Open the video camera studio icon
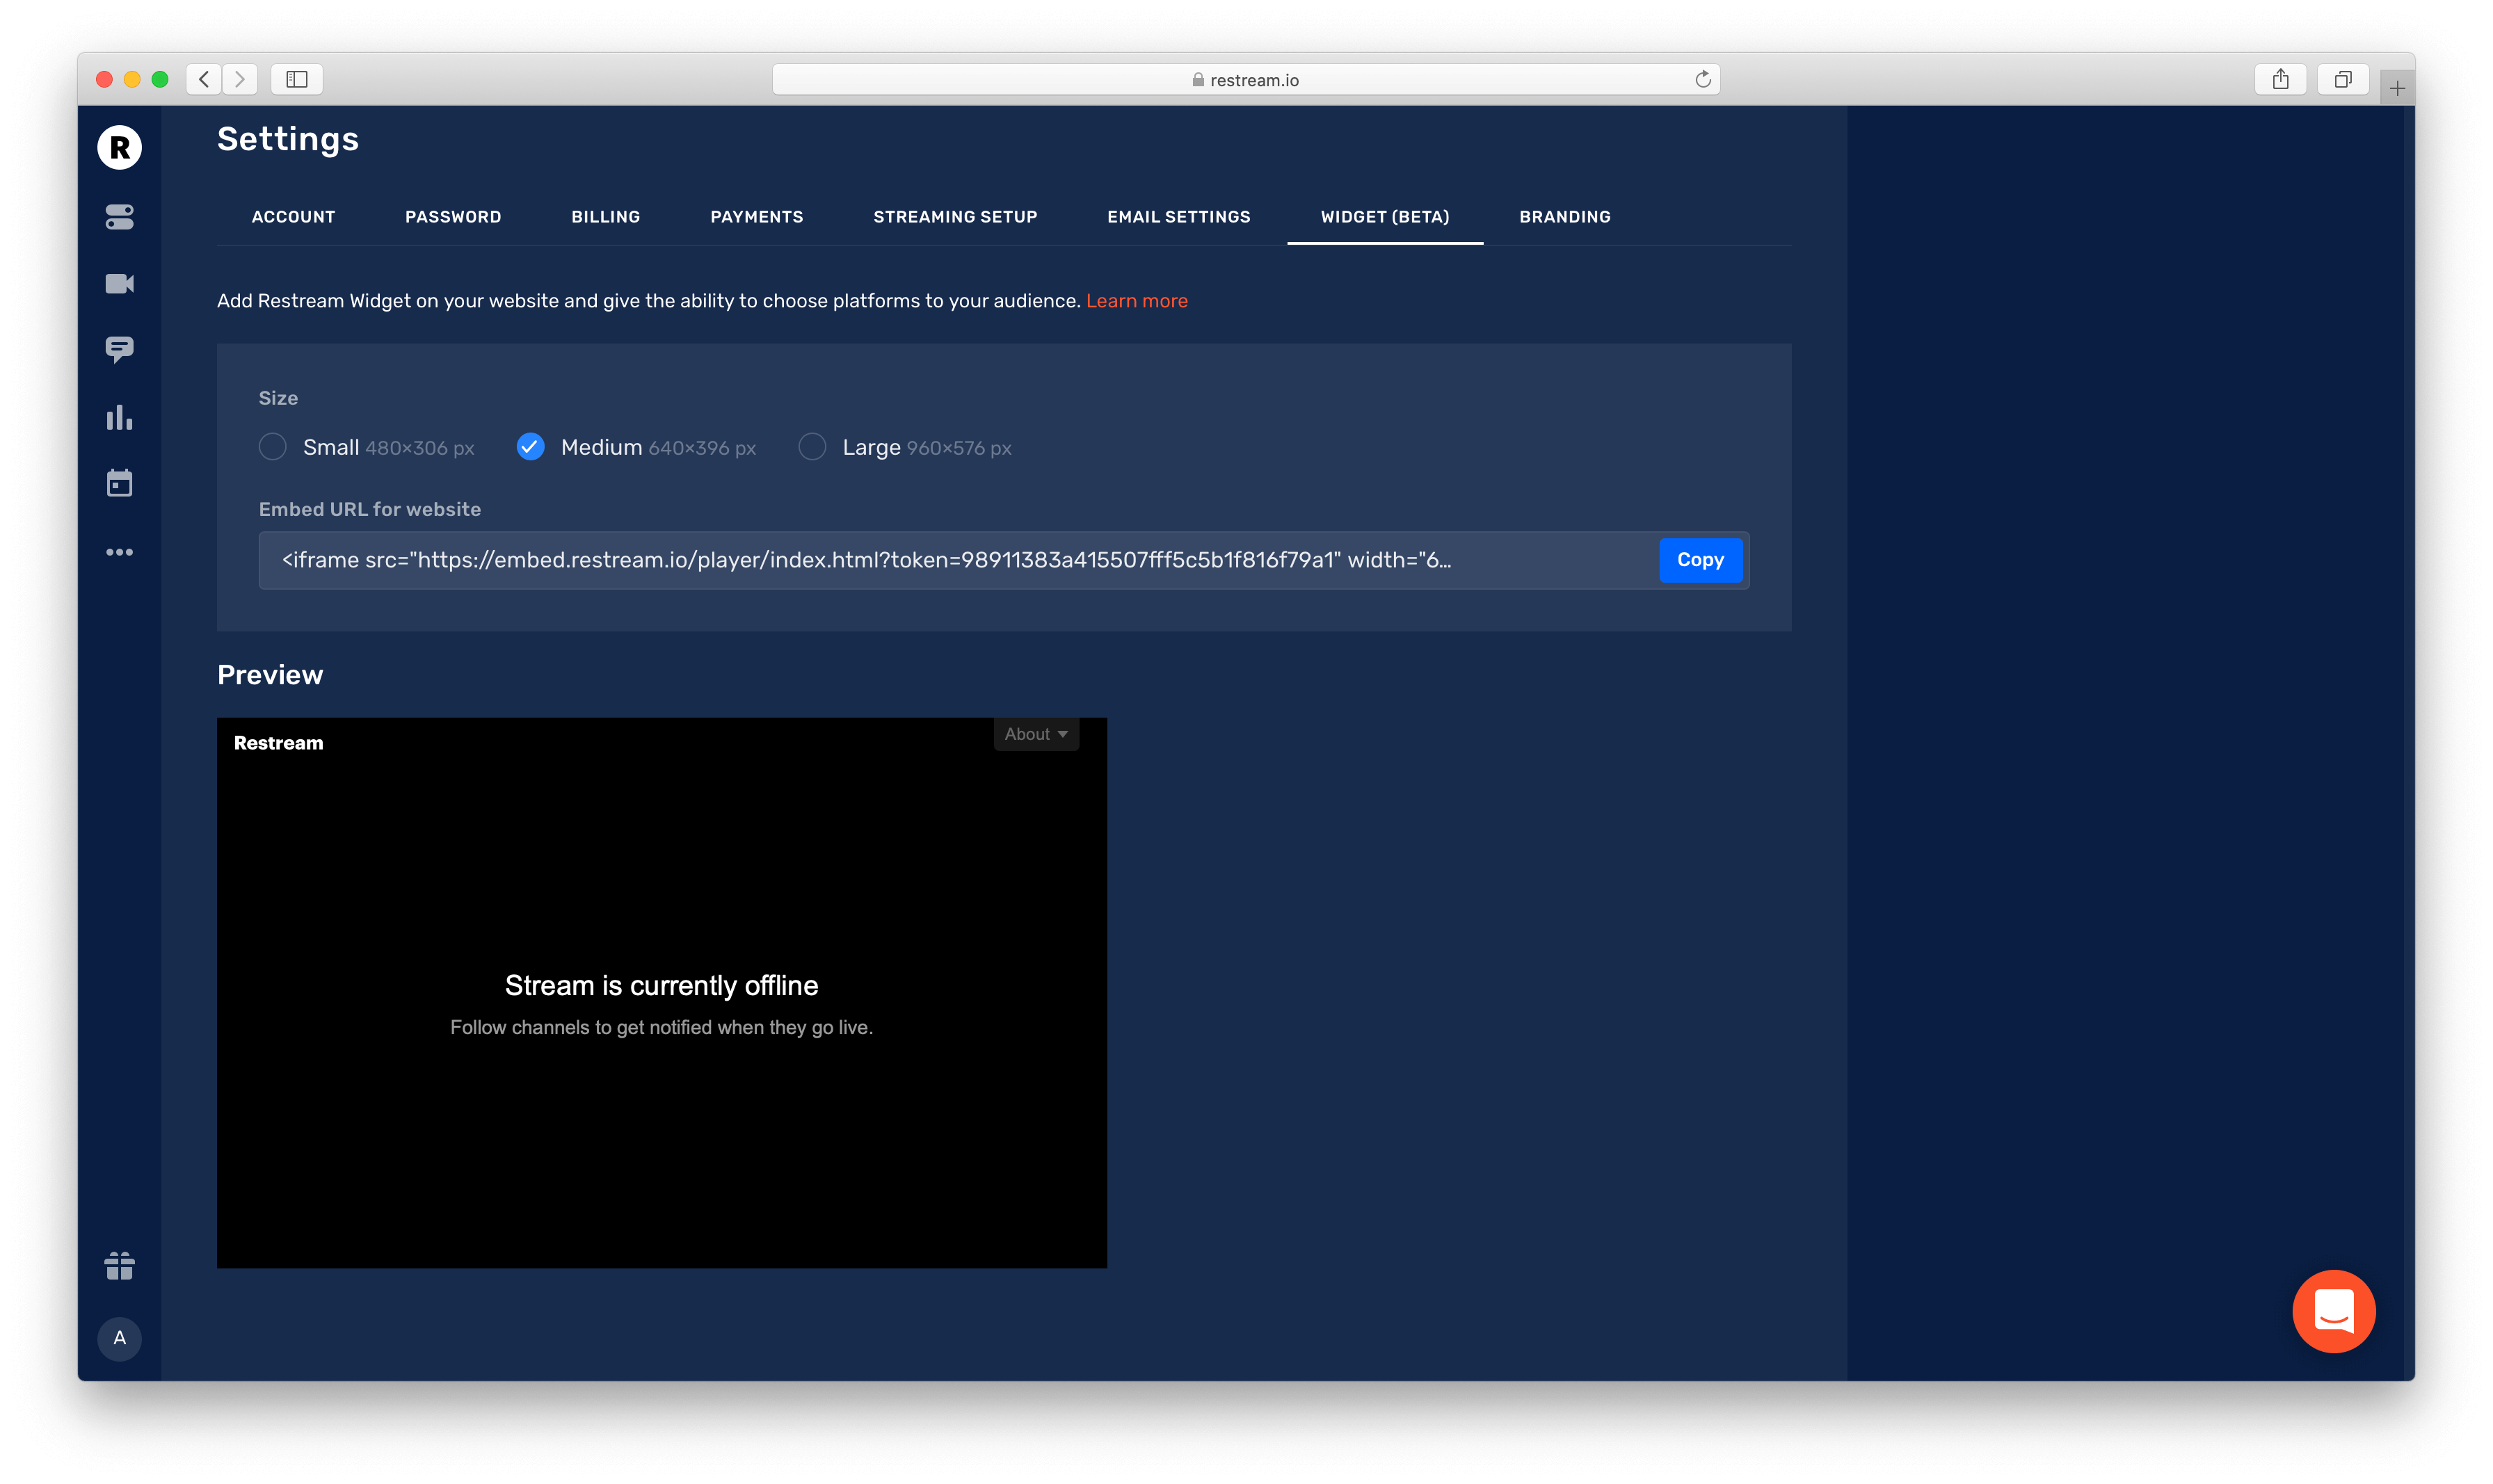This screenshot has width=2493, height=1484. pyautogui.click(x=119, y=284)
